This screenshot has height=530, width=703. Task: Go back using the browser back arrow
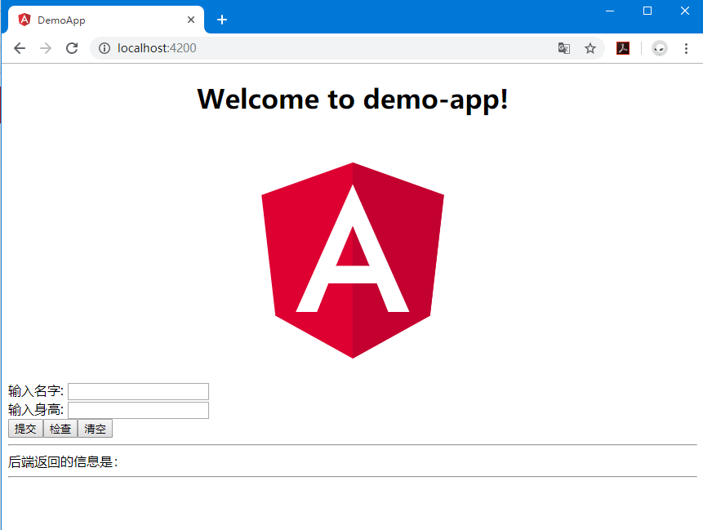coord(20,48)
